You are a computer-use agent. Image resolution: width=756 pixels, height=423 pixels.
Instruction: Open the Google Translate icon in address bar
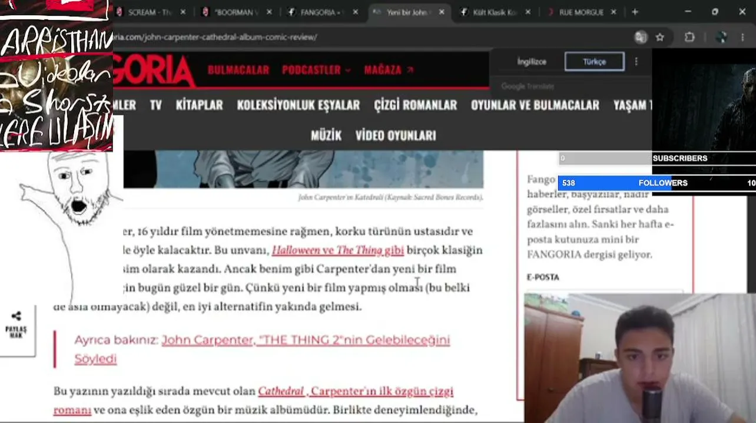click(641, 37)
